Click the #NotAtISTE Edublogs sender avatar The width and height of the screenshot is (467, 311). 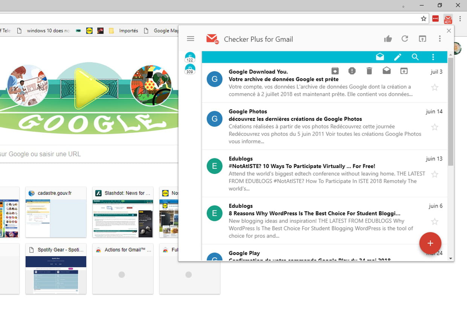coord(215,166)
